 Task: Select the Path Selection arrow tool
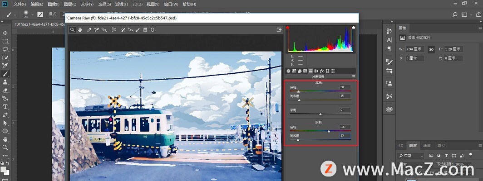point(5,123)
